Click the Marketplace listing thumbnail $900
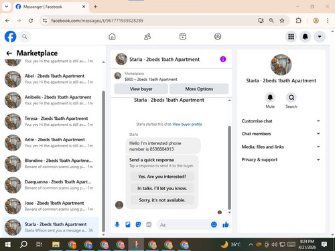Screen dimensions: 335x251 pyautogui.click(x=118, y=76)
